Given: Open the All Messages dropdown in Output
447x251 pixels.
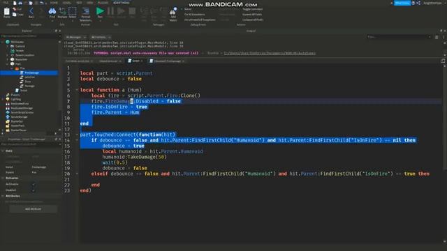Looking at the screenshot, I should (76, 37).
